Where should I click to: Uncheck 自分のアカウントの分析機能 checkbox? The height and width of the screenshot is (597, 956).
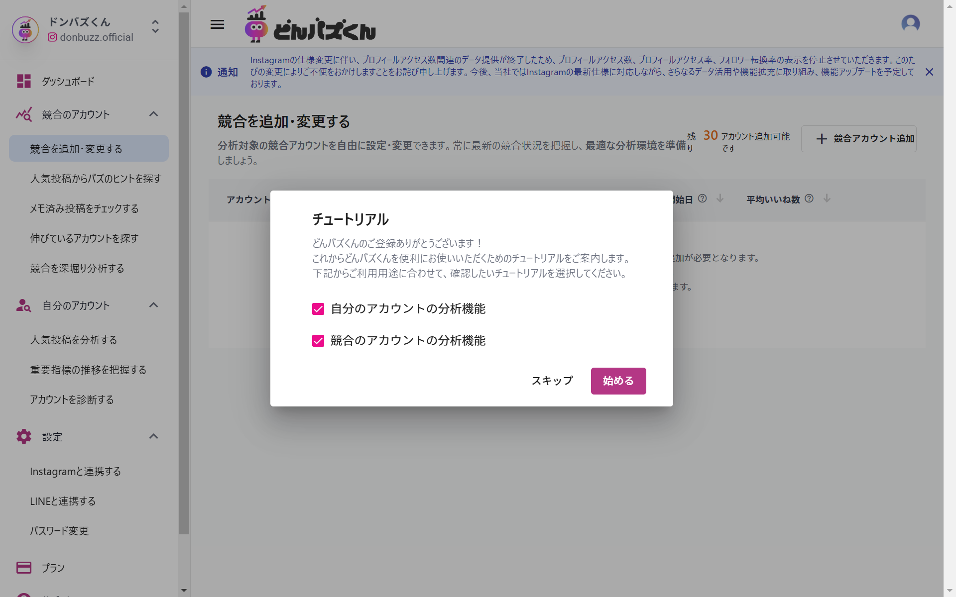318,309
